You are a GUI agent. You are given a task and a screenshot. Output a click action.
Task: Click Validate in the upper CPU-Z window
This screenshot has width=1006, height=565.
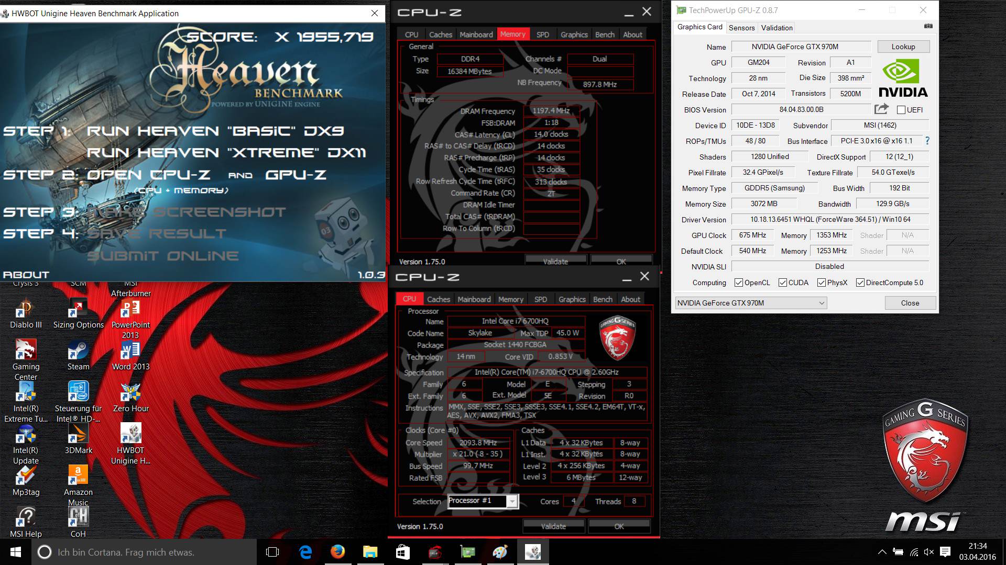point(555,261)
